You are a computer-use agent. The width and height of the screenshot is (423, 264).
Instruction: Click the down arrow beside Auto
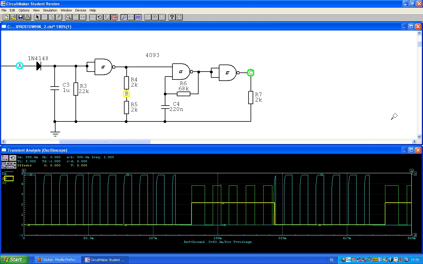[15, 167]
